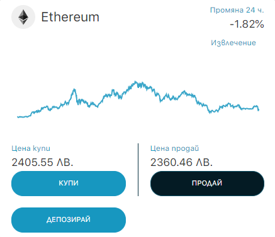Click the first sharp spike on chart
275x237 pixels.
point(74,89)
